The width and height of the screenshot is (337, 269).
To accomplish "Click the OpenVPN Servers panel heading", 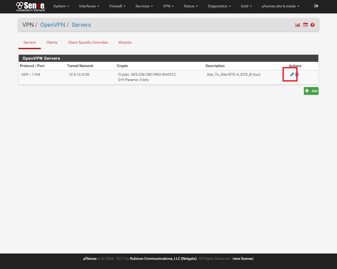I will tap(168, 58).
